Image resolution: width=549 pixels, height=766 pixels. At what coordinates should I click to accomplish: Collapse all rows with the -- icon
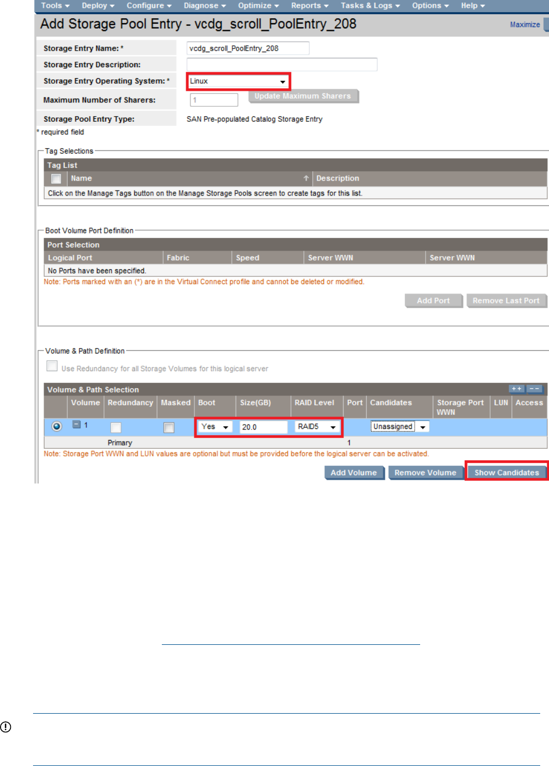535,389
